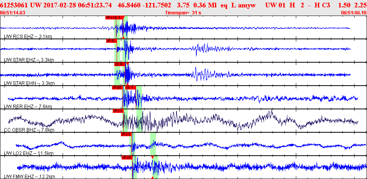Click the start time 06:51:14.63 label
This screenshot has width=367, height=179.
coord(13,13)
